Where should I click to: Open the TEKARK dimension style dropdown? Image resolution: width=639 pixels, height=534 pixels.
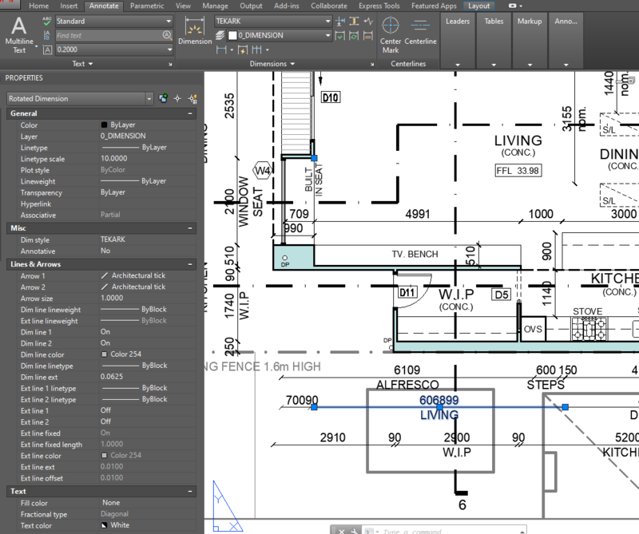point(328,22)
